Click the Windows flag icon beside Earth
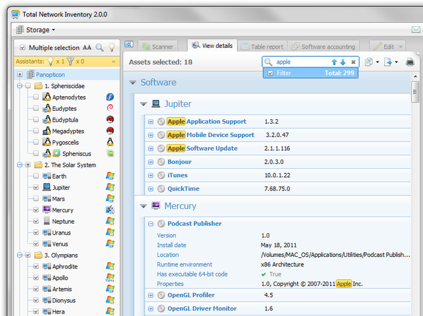 click(x=110, y=176)
